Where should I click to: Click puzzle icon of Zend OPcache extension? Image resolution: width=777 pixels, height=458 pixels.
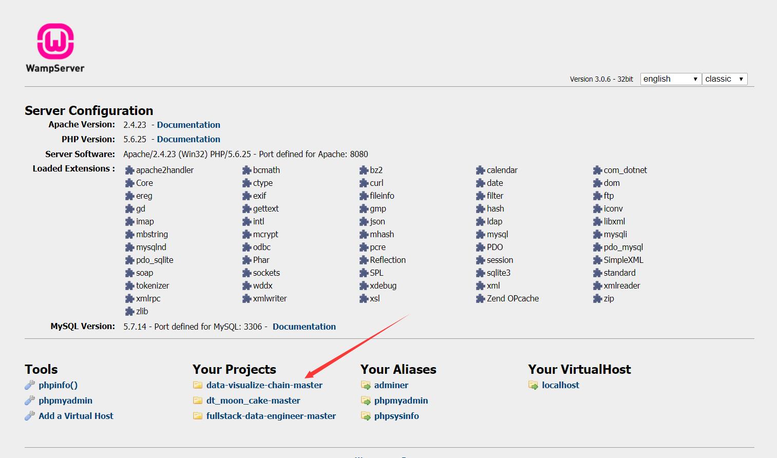click(x=480, y=298)
